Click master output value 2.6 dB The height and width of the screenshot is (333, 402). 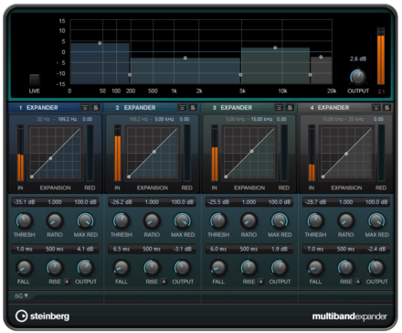click(x=358, y=59)
